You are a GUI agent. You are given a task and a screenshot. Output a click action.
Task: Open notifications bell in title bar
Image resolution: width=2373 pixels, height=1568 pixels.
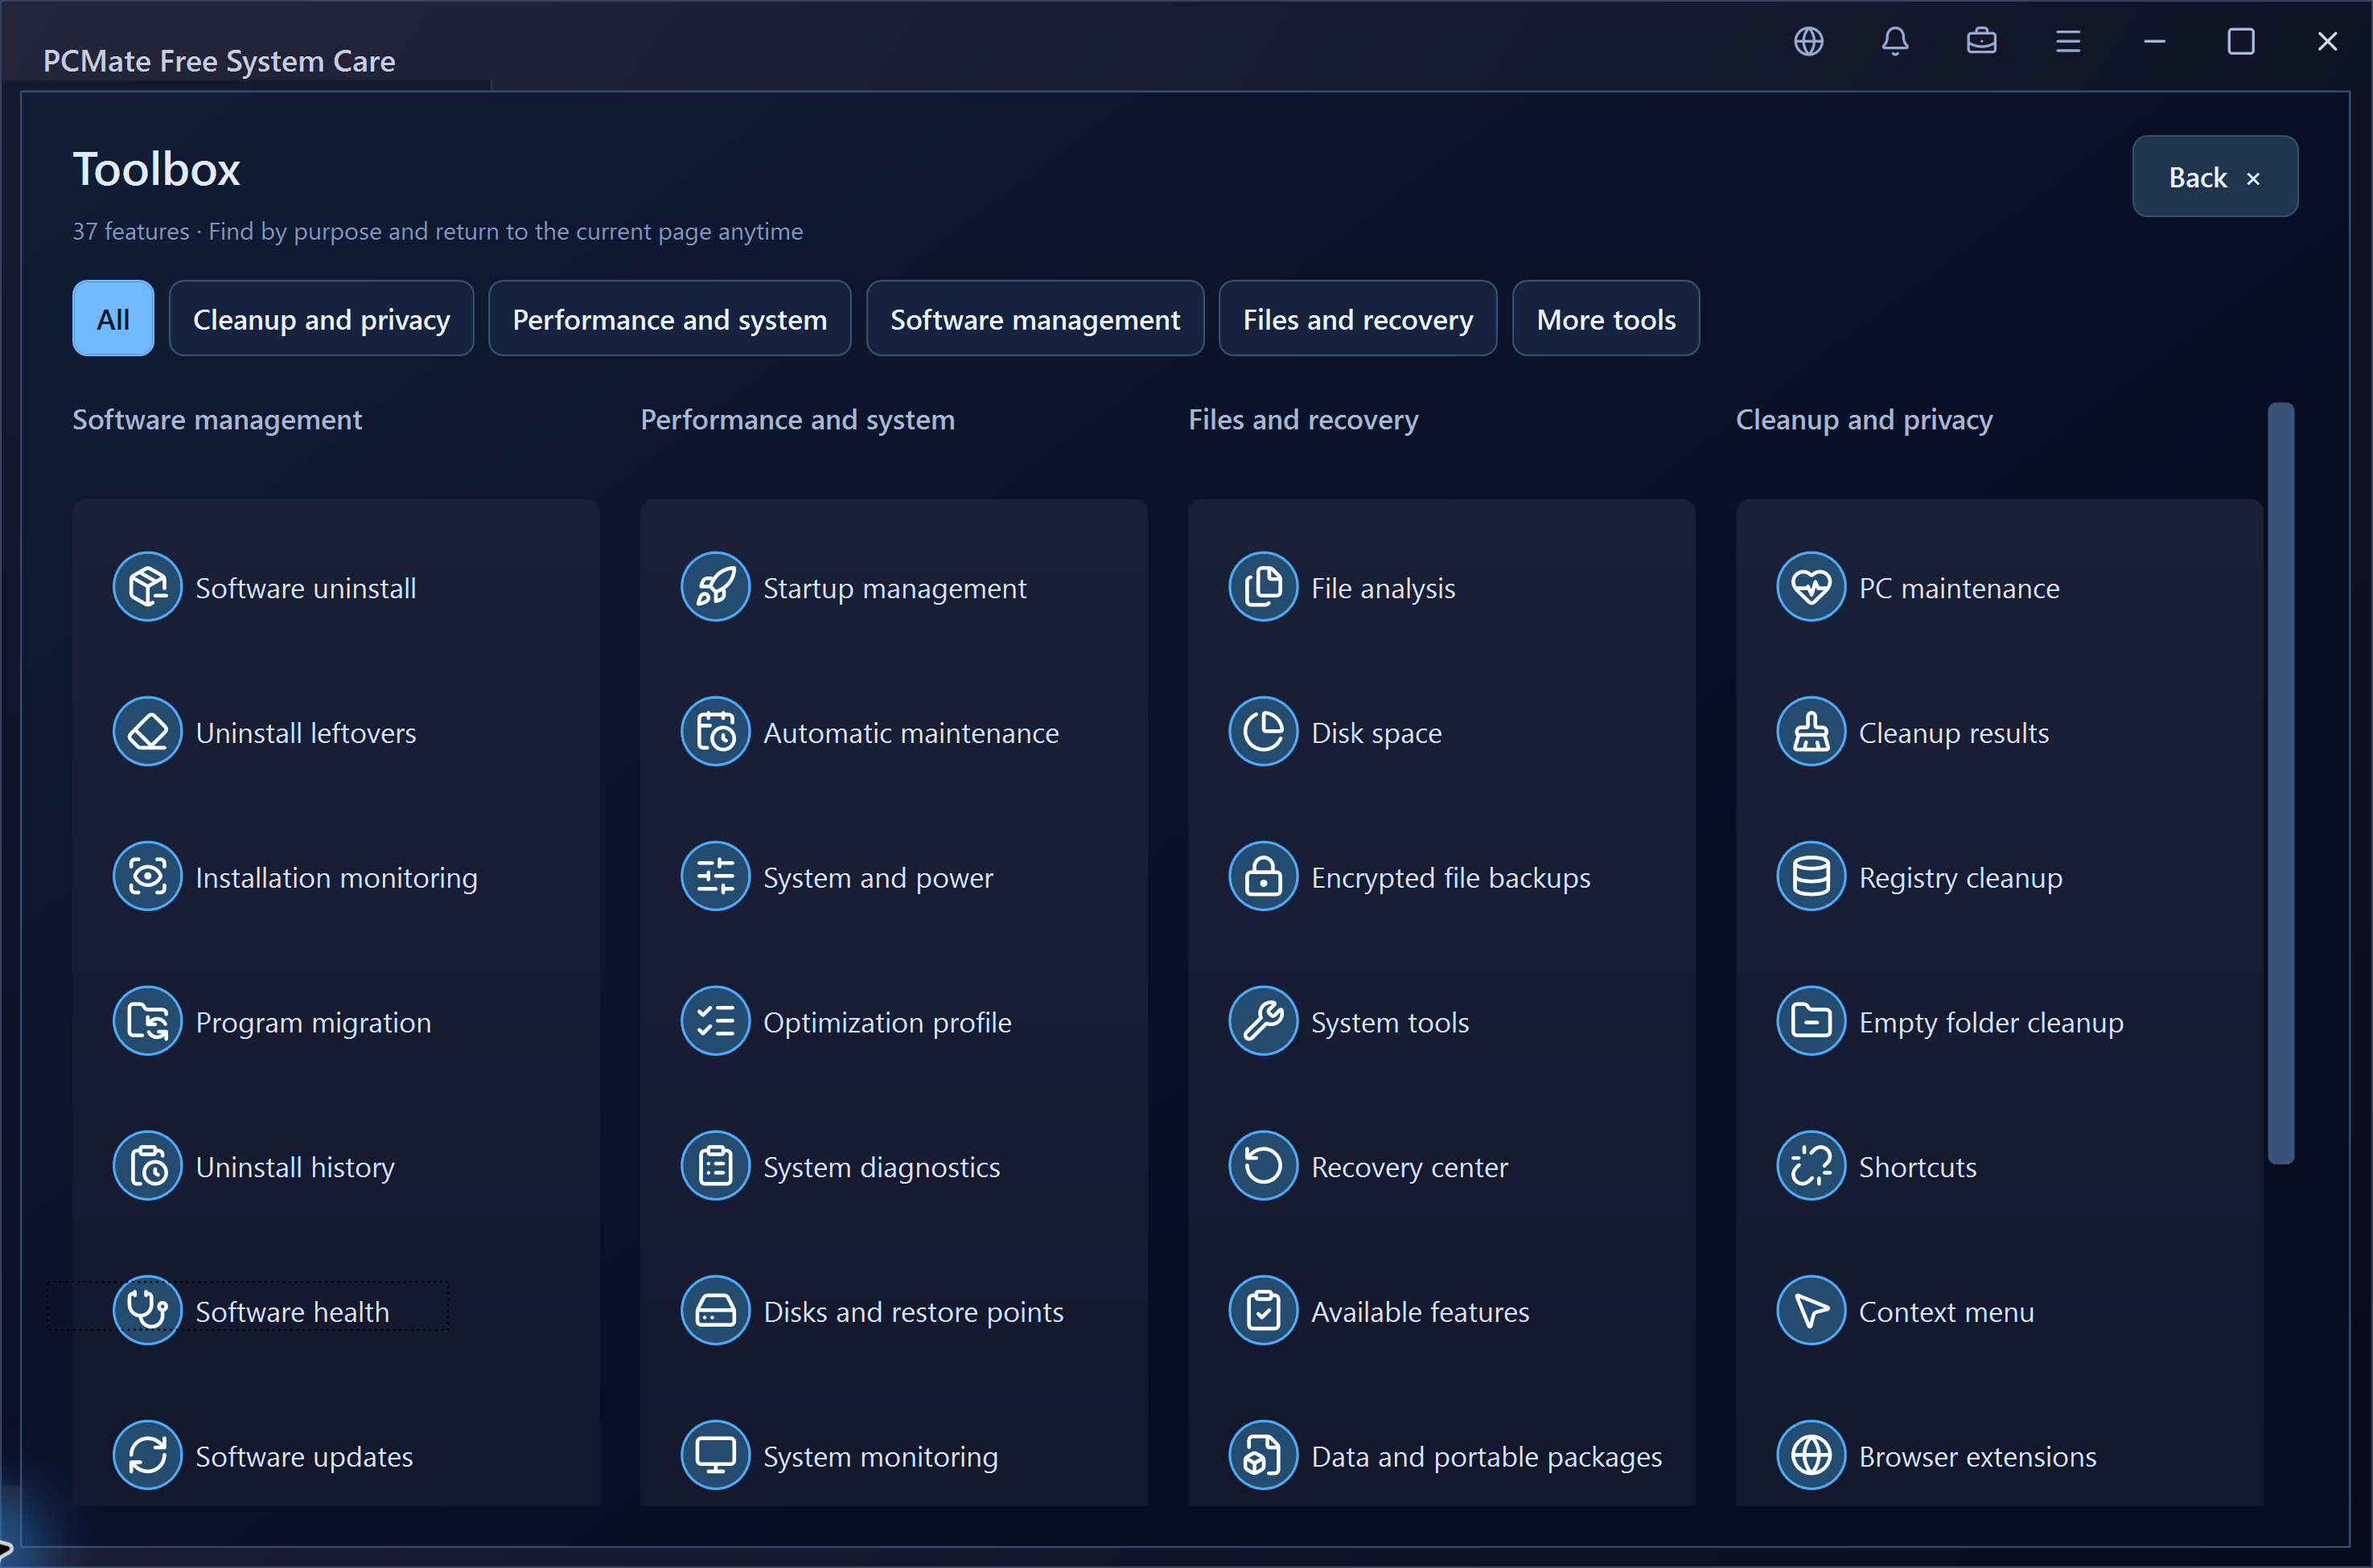(x=1895, y=41)
